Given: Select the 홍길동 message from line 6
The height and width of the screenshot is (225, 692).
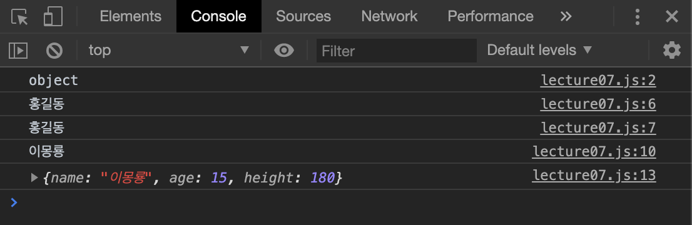Looking at the screenshot, I should coord(46,104).
